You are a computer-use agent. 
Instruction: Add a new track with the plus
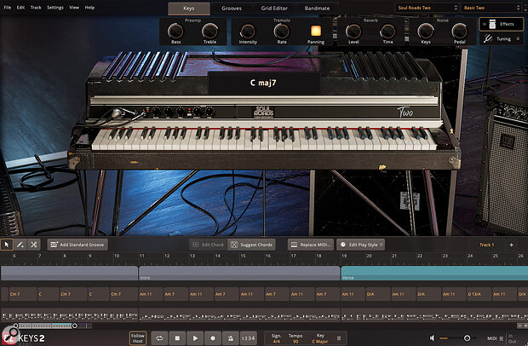pos(511,245)
